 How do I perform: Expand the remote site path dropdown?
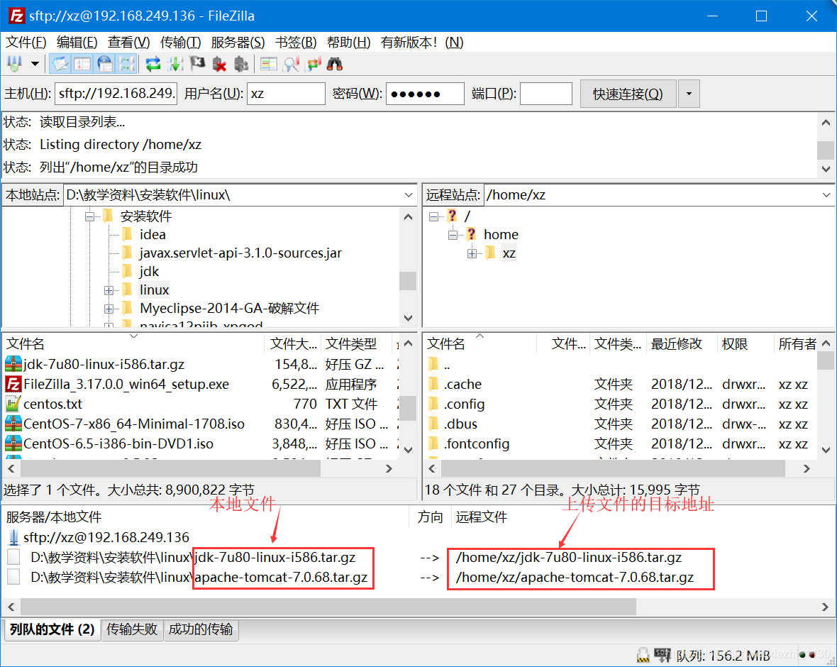pyautogui.click(x=826, y=195)
